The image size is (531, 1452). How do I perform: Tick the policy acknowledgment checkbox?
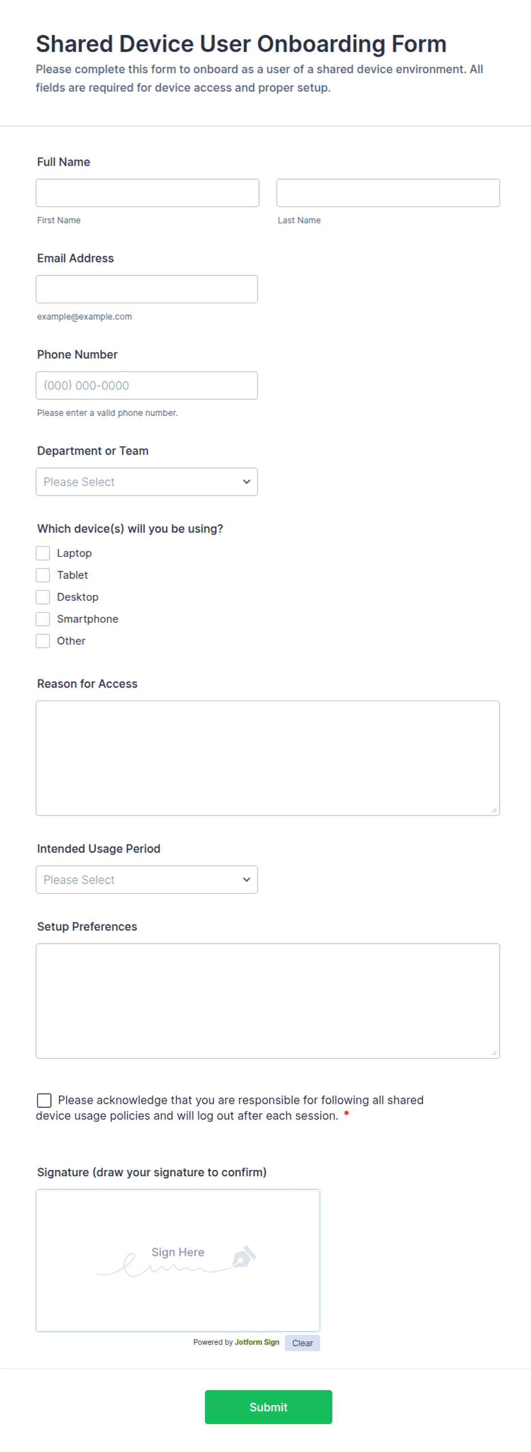tap(44, 1100)
